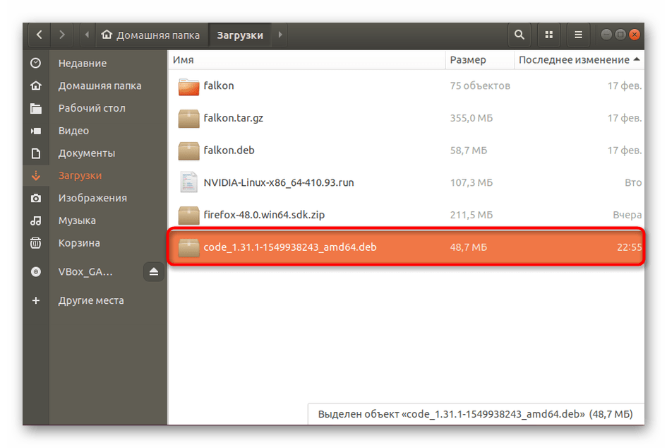Click the trash can icon beside Корзина
The height and width of the screenshot is (448, 667).
pos(36,243)
